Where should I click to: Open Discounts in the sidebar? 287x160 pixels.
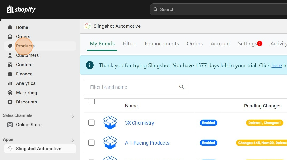click(x=40, y=102)
